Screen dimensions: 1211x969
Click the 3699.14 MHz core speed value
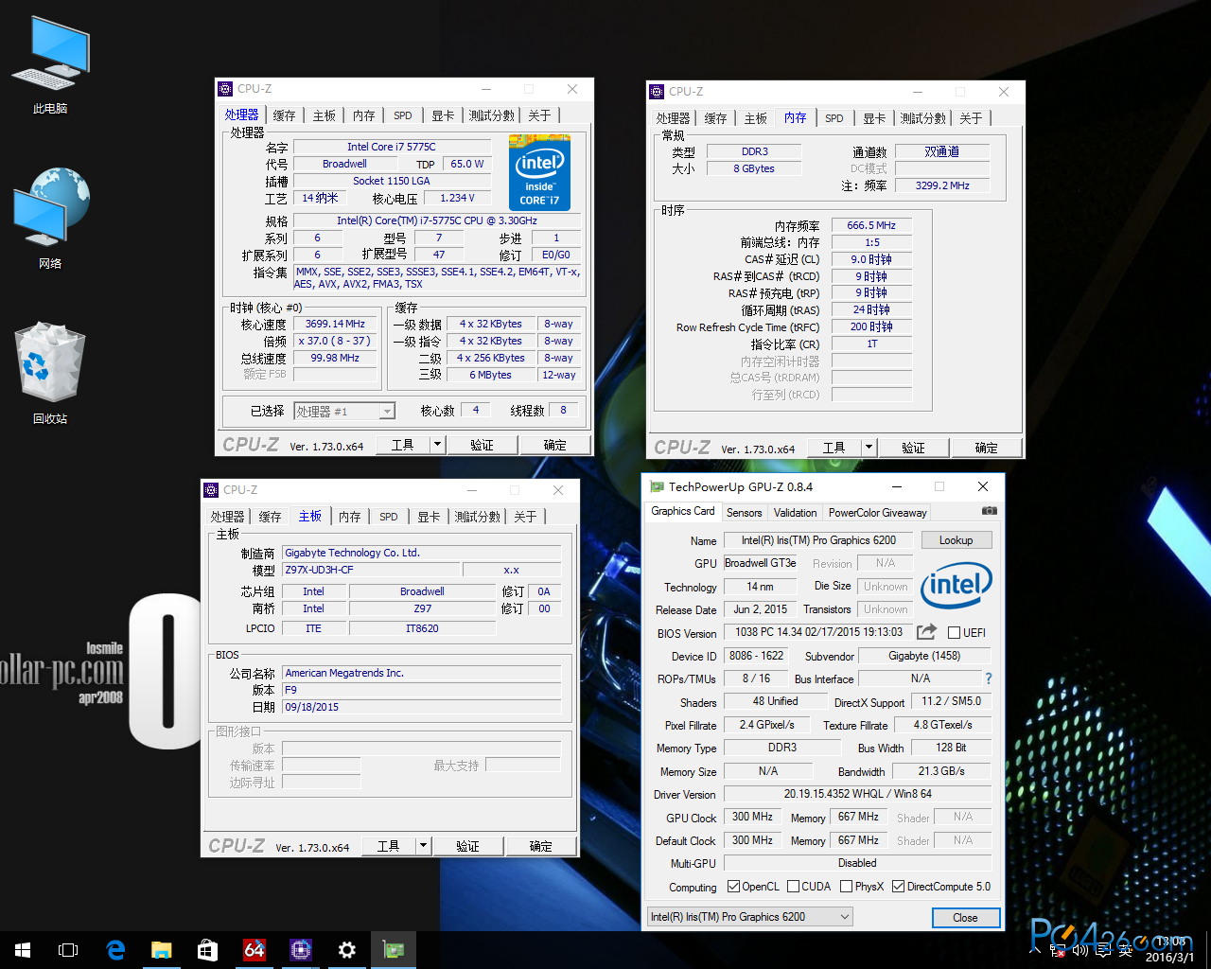point(335,324)
